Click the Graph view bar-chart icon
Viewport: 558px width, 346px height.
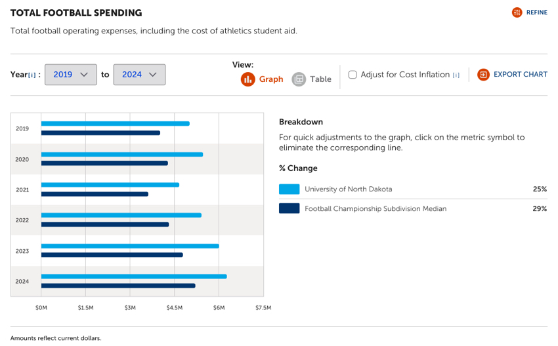click(247, 79)
